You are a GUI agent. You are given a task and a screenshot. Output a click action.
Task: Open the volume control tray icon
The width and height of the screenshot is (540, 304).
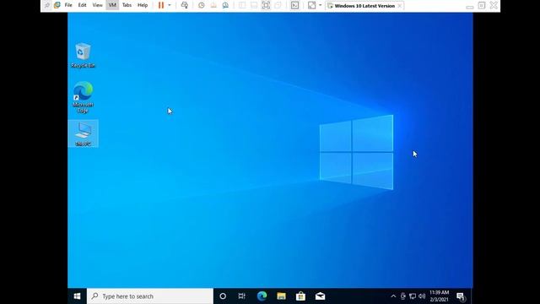coord(422,296)
